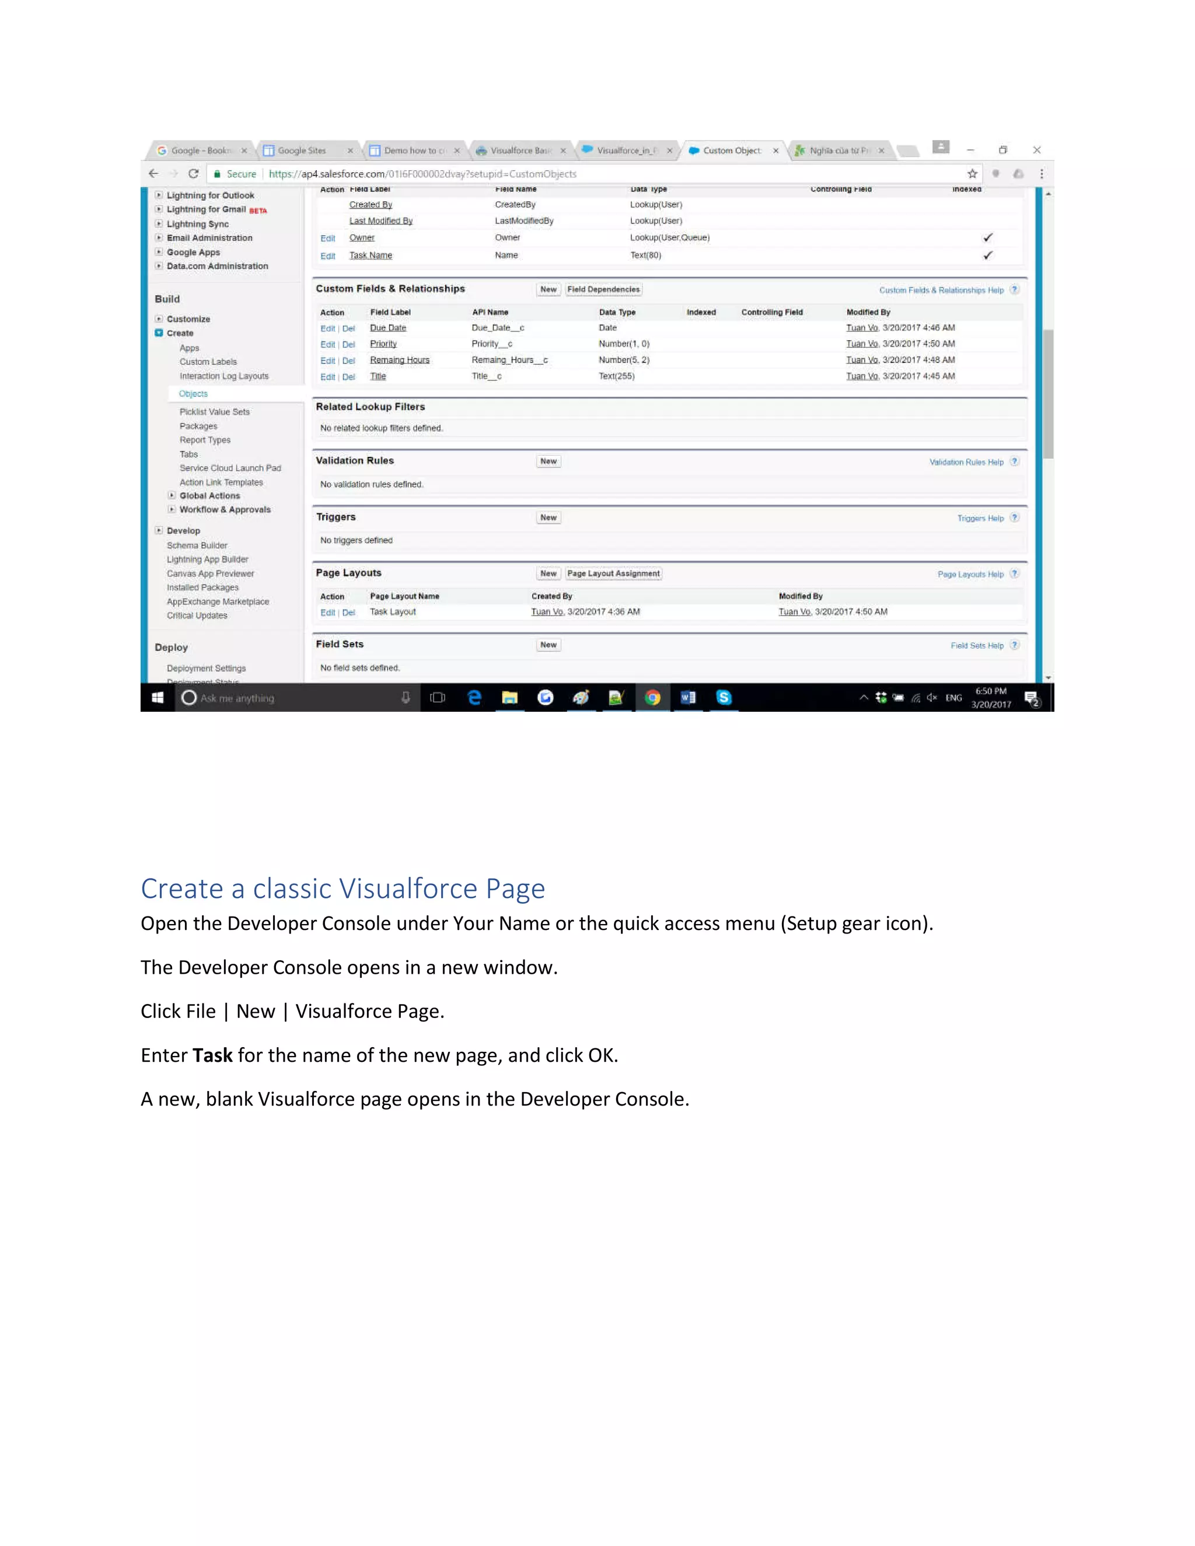Bookmark page with star icon

pyautogui.click(x=972, y=173)
